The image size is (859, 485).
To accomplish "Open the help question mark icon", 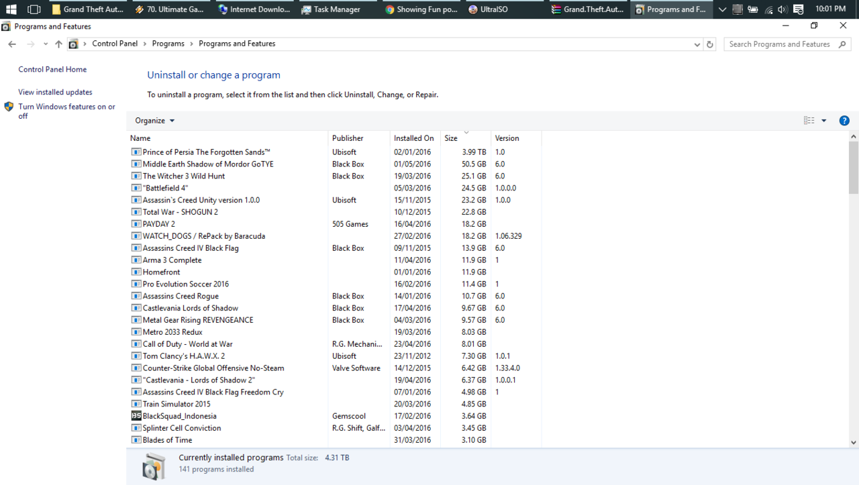I will (844, 121).
